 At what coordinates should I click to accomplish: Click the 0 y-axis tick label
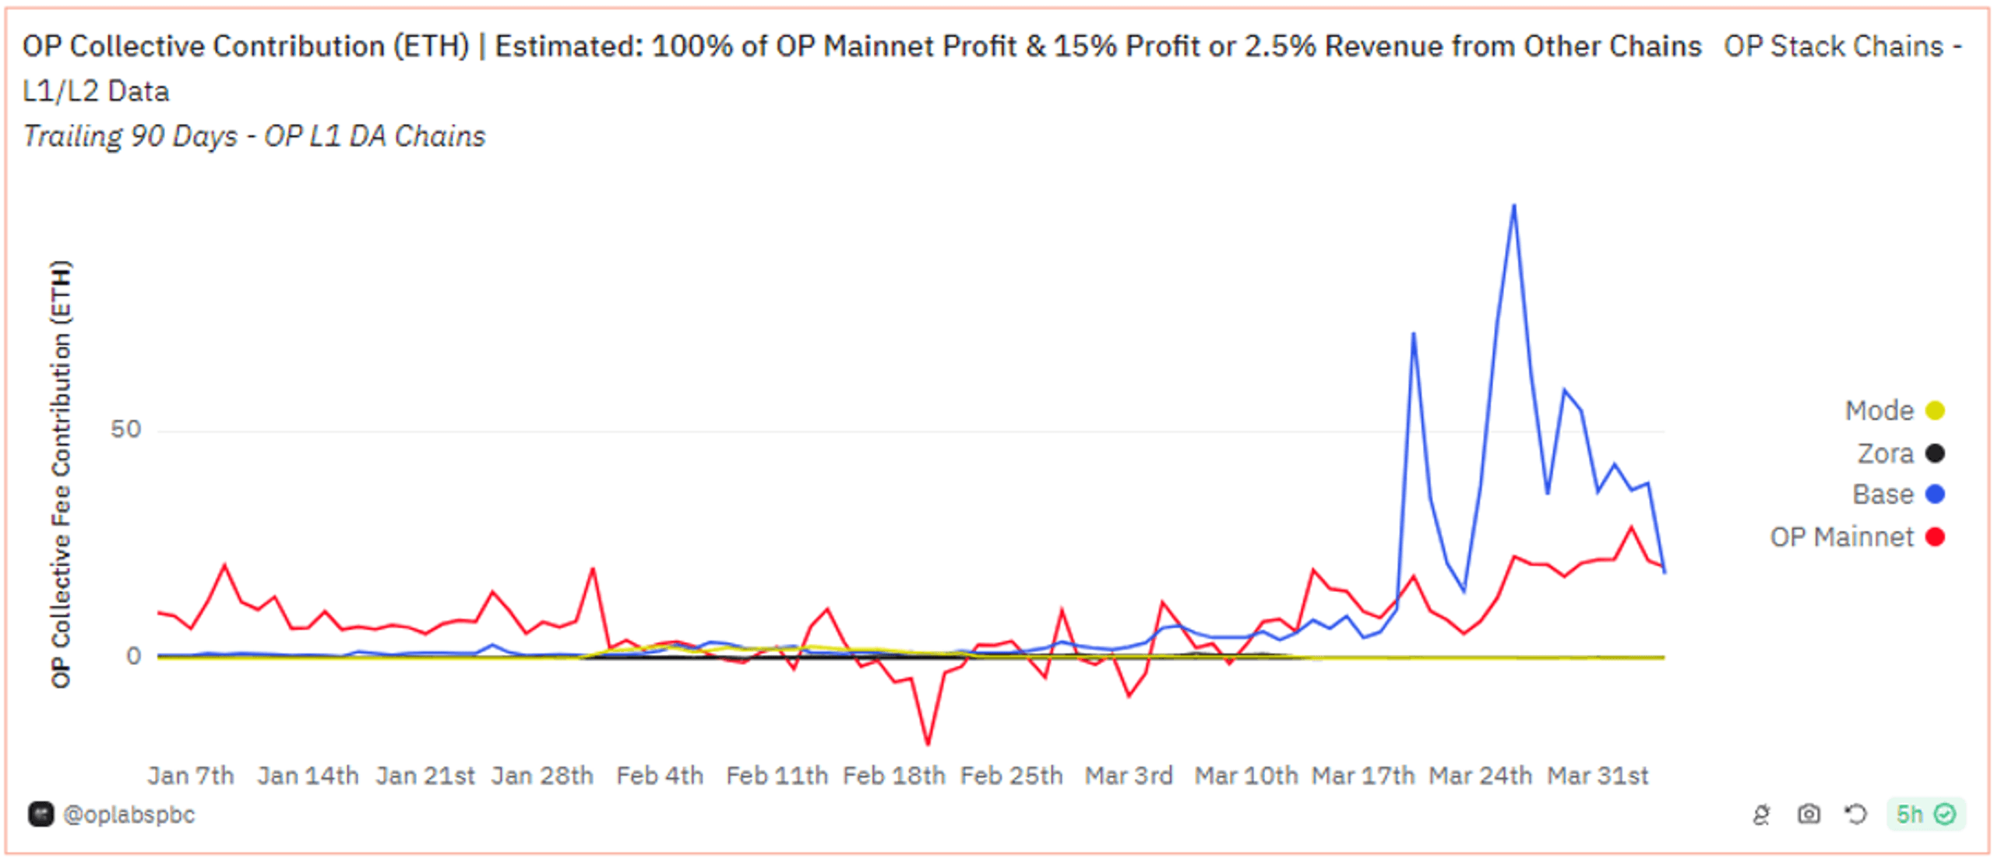pyautogui.click(x=134, y=656)
